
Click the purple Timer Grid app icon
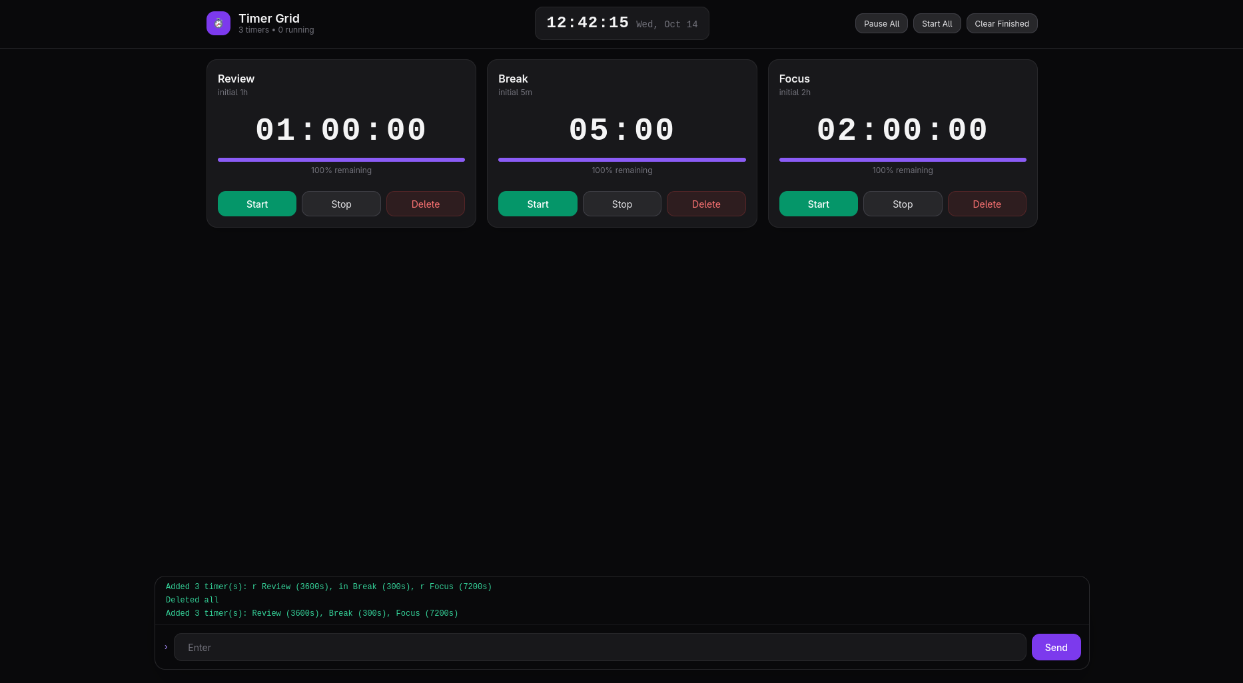[x=218, y=23]
